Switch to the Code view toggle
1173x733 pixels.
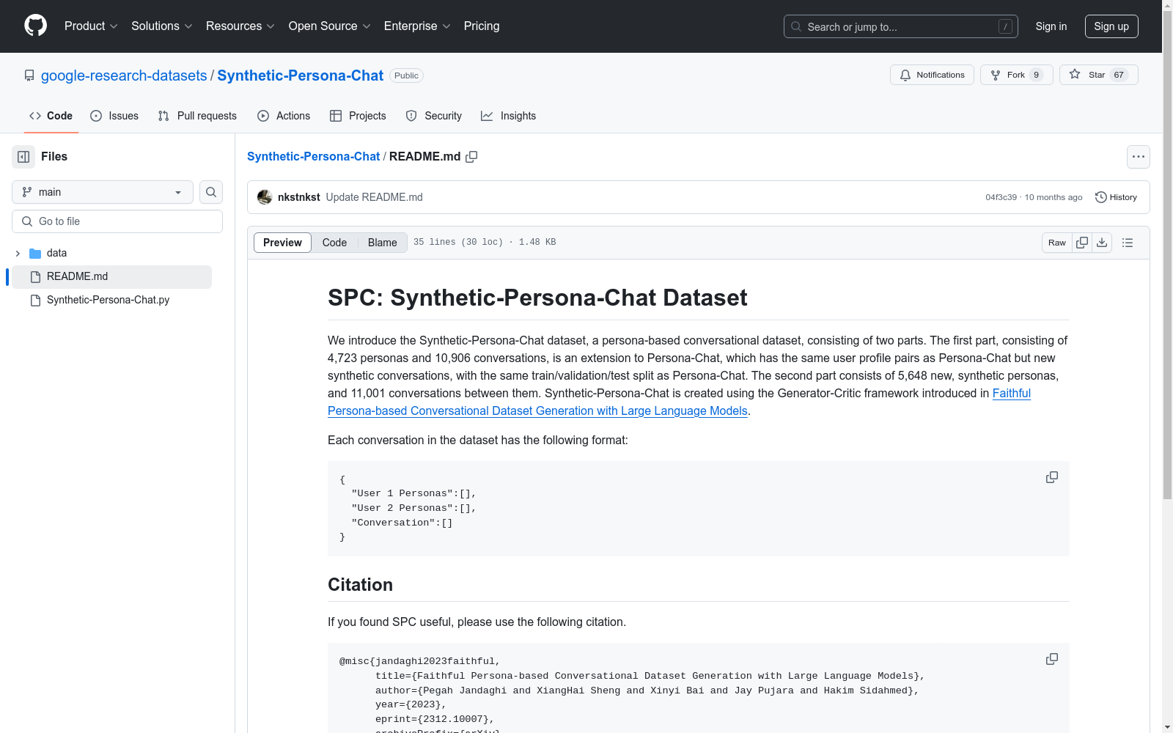334,243
